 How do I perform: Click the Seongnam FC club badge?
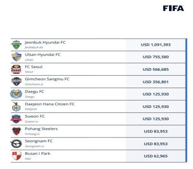click(16, 144)
